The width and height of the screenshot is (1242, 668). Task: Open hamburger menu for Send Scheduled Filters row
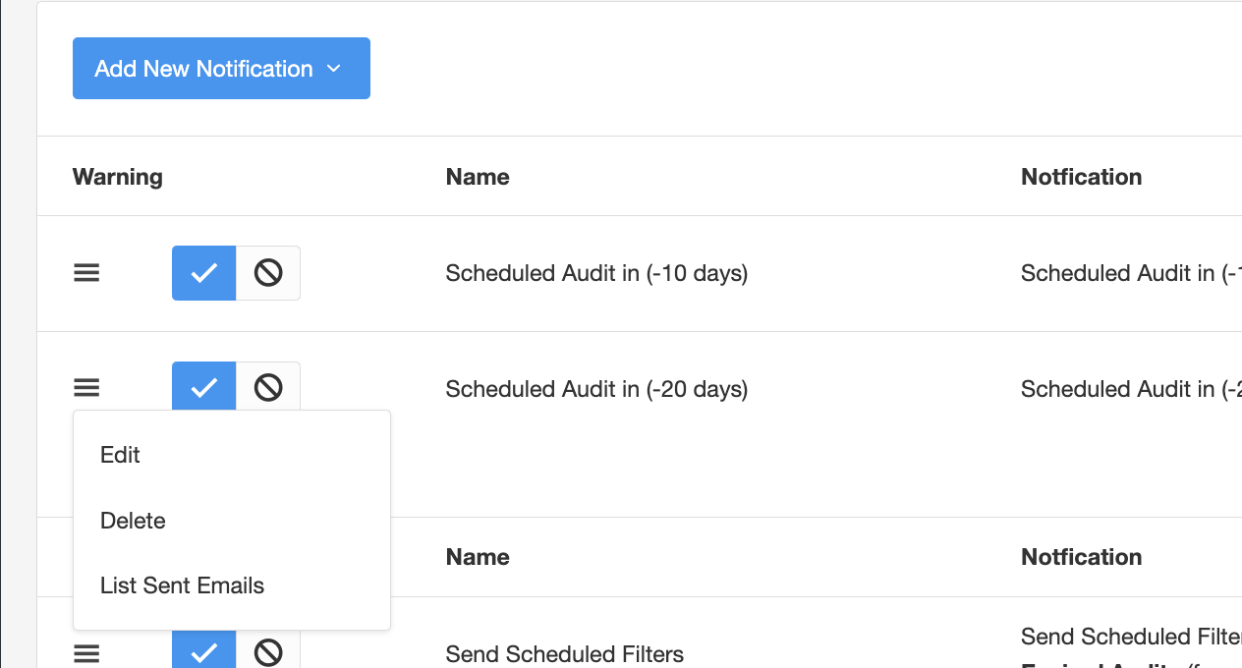pos(86,653)
